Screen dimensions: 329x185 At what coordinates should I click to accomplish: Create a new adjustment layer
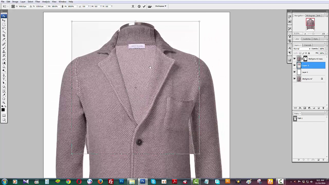pos(309,108)
